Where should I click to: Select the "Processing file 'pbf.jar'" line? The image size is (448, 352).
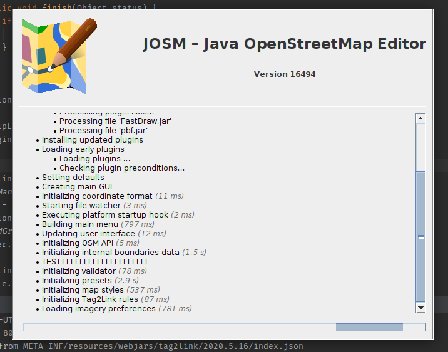click(103, 131)
